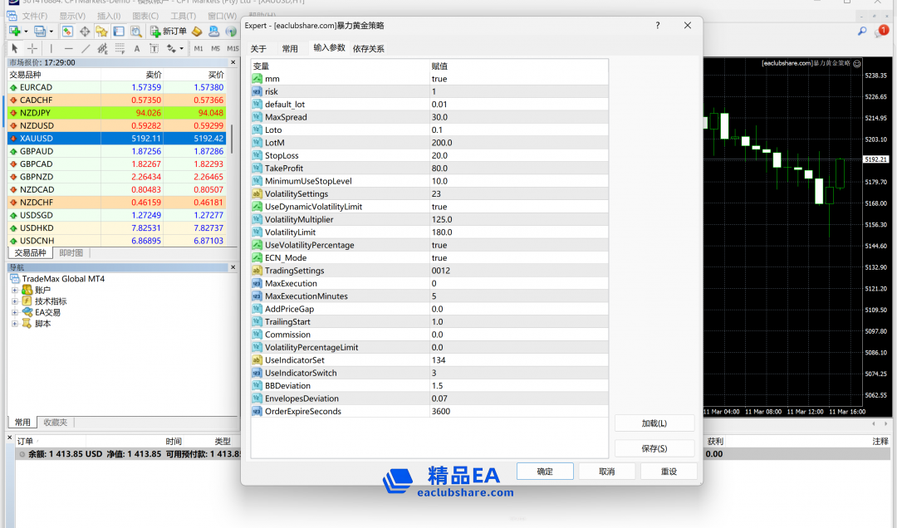This screenshot has height=528, width=897.
Task: Open the 插入 menu
Action: coord(108,14)
